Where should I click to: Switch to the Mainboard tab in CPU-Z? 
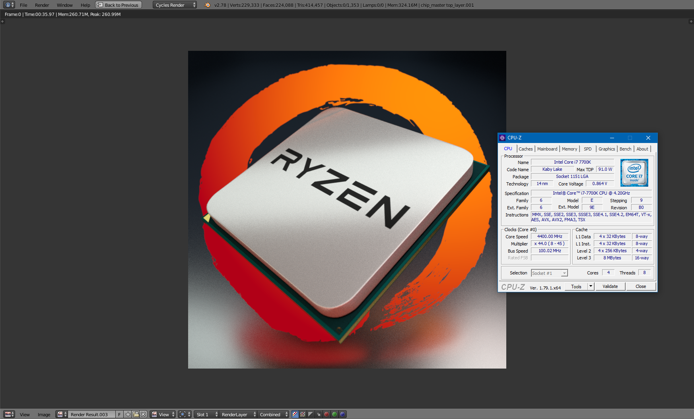pos(547,149)
